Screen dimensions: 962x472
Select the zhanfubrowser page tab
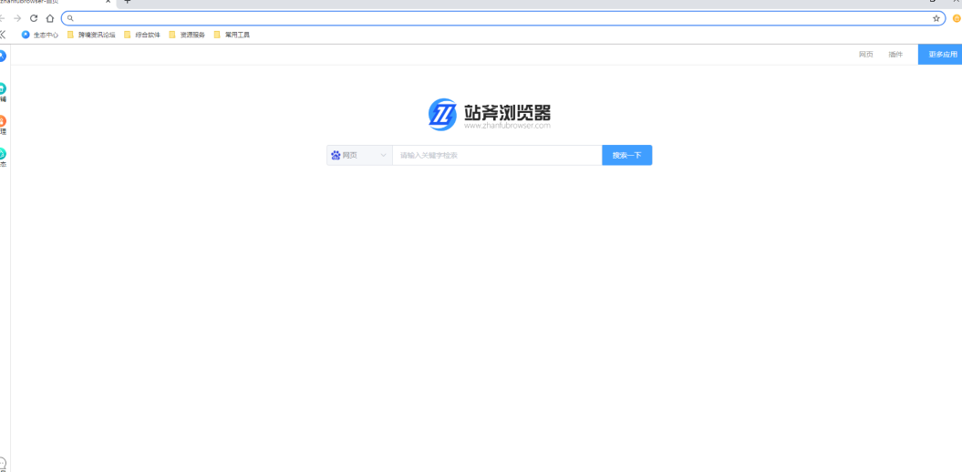click(x=56, y=3)
